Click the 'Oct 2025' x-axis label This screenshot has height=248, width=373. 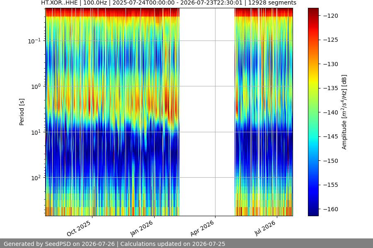coord(79,228)
